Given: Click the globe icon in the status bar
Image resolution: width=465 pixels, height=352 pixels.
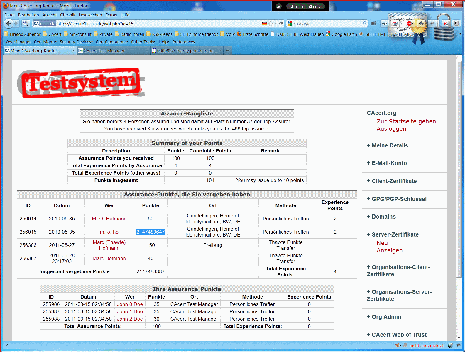Looking at the screenshot, I should pyautogui.click(x=450, y=345).
